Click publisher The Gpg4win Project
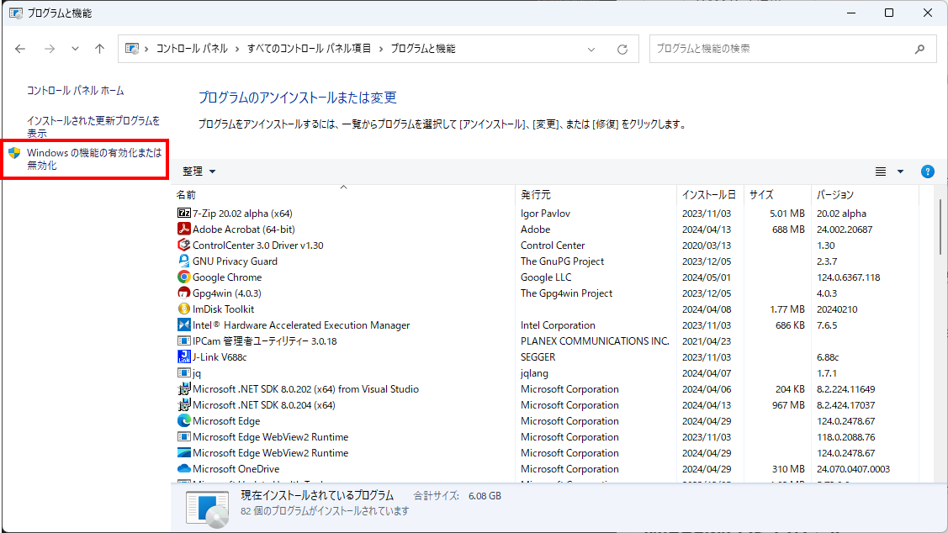 (x=566, y=293)
